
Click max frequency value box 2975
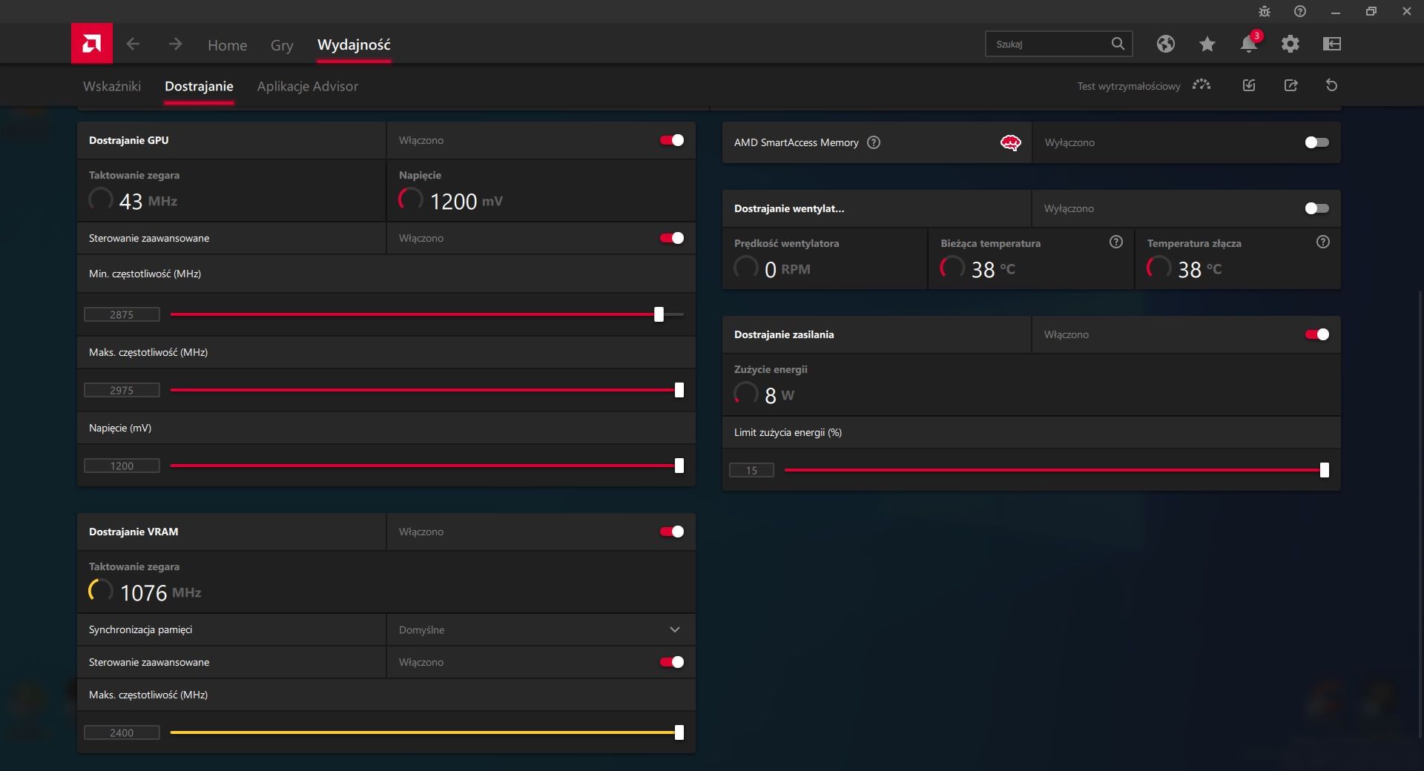[122, 390]
